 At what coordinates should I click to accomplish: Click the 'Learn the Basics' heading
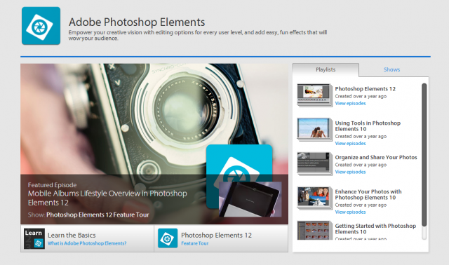click(x=72, y=236)
